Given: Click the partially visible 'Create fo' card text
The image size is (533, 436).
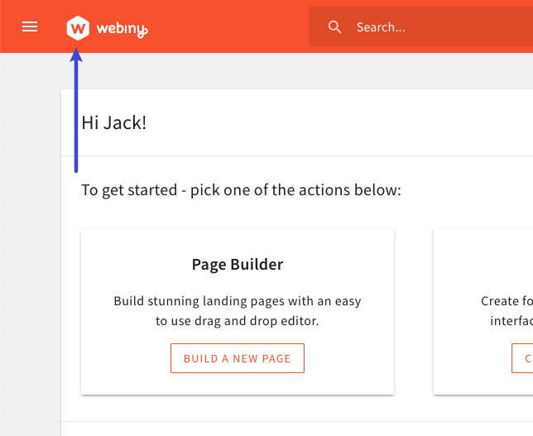Looking at the screenshot, I should [507, 301].
